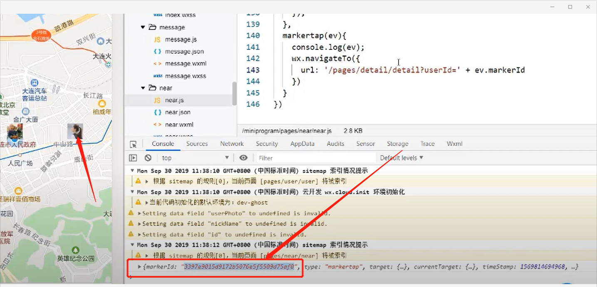The image size is (597, 287).
Task: Switch to the Sources tab
Action: pos(197,143)
